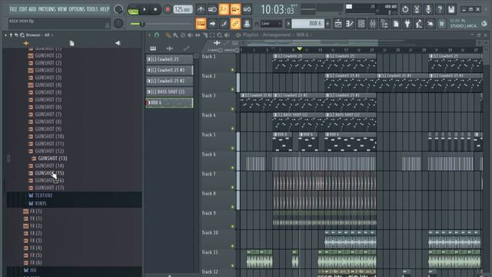Select GUNSHOT (13) sample in browser
492x277 pixels.
coord(52,159)
